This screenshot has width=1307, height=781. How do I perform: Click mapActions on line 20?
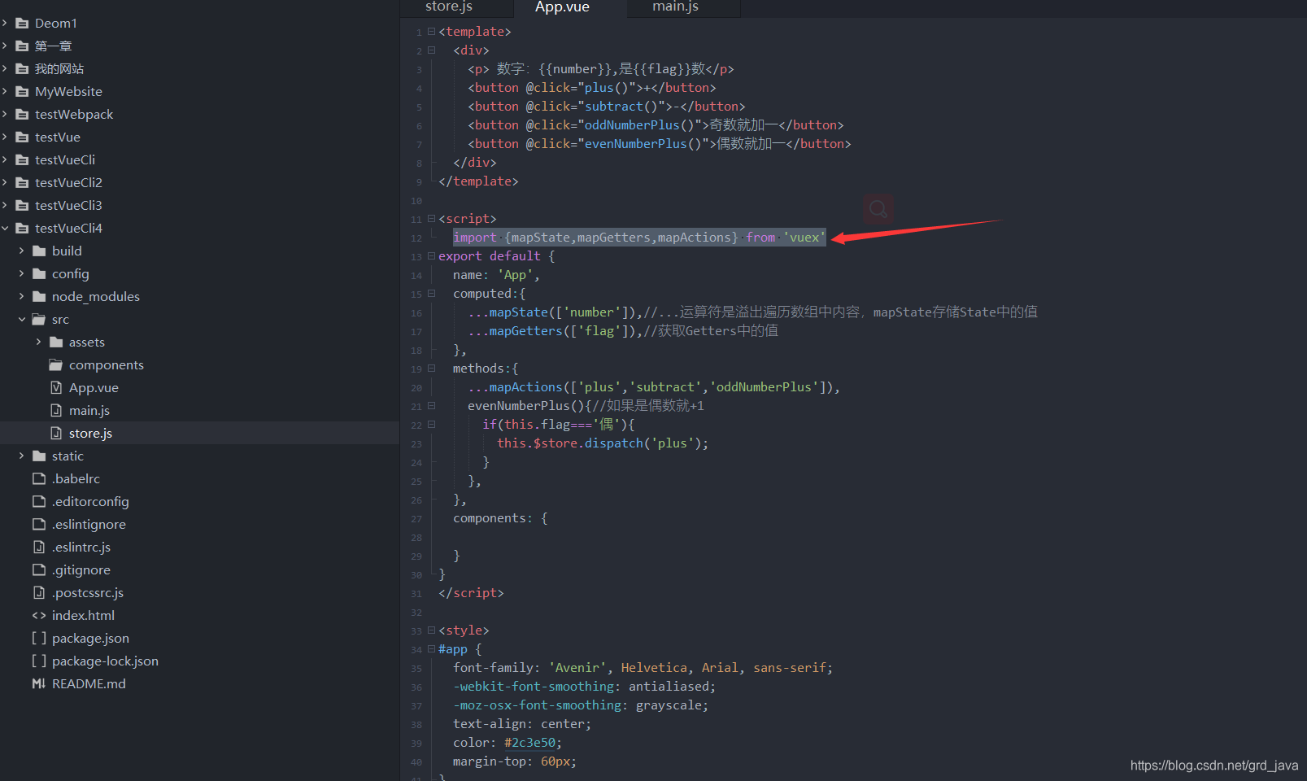click(525, 387)
